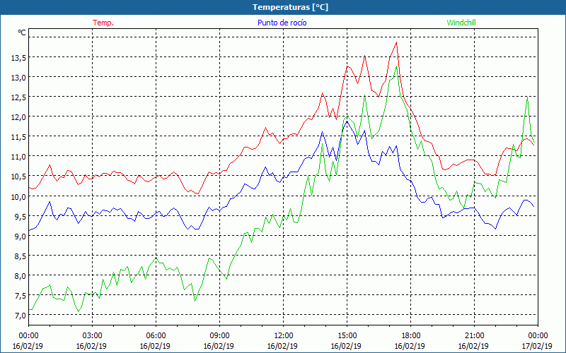Click the 8,5 y-axis value

coord(20,256)
